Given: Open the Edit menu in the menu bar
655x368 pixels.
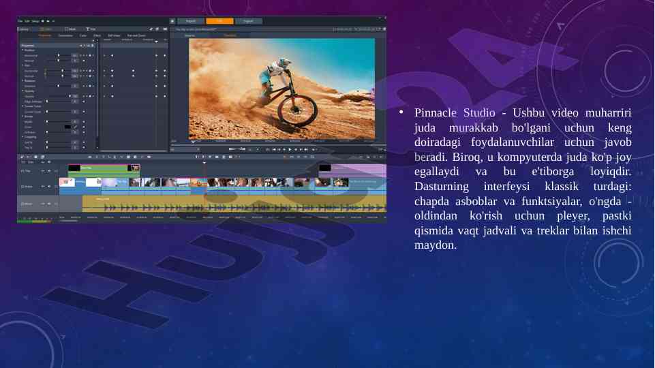Looking at the screenshot, I should tap(27, 21).
